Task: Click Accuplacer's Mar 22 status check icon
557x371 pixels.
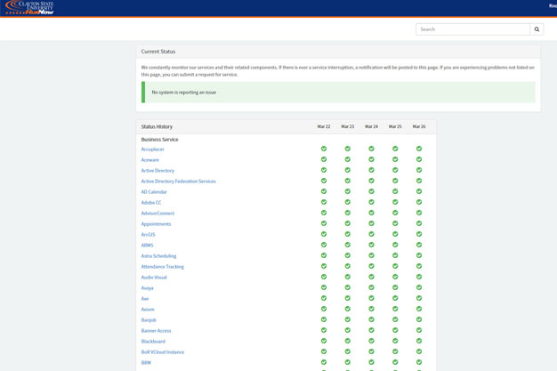Action: coord(324,149)
